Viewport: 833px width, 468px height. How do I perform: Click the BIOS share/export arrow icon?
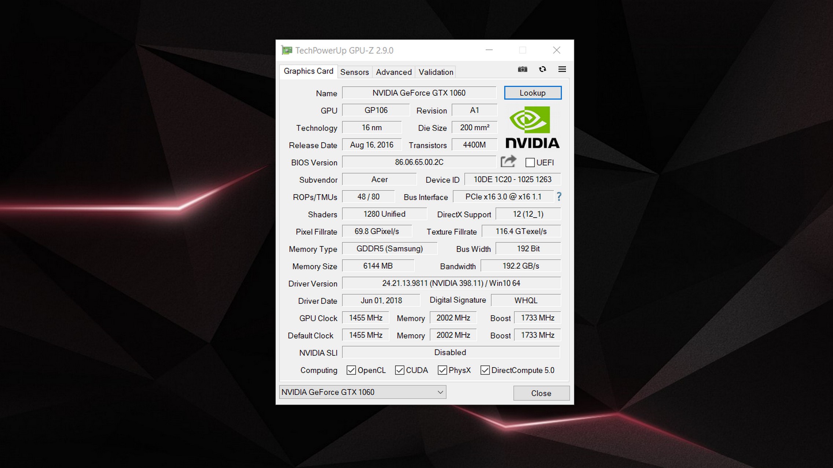[x=509, y=161]
